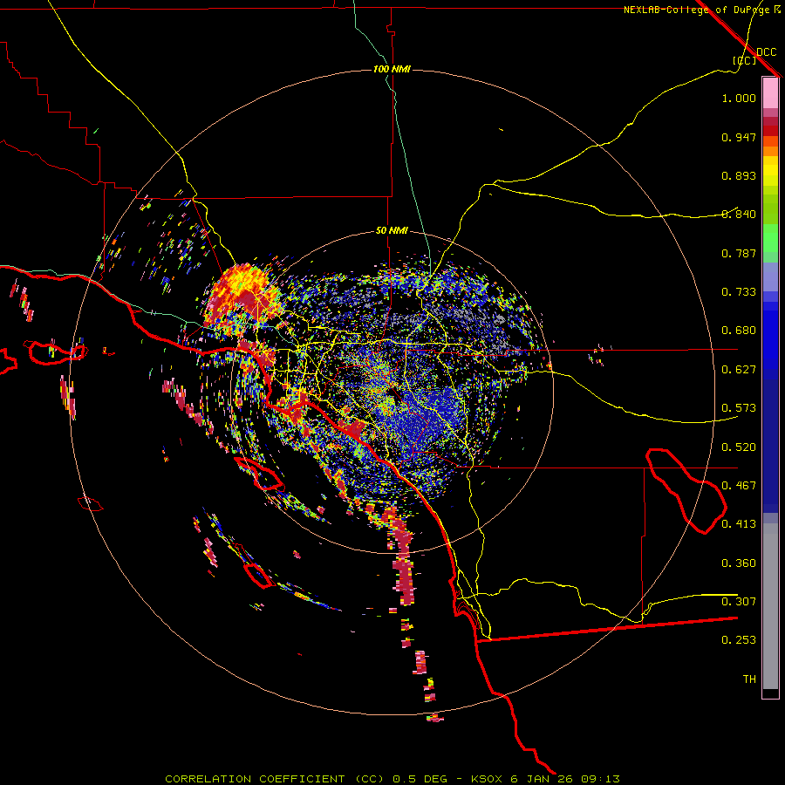Pick the gray segment of the color bar
The width and height of the screenshot is (785, 785).
point(770,606)
